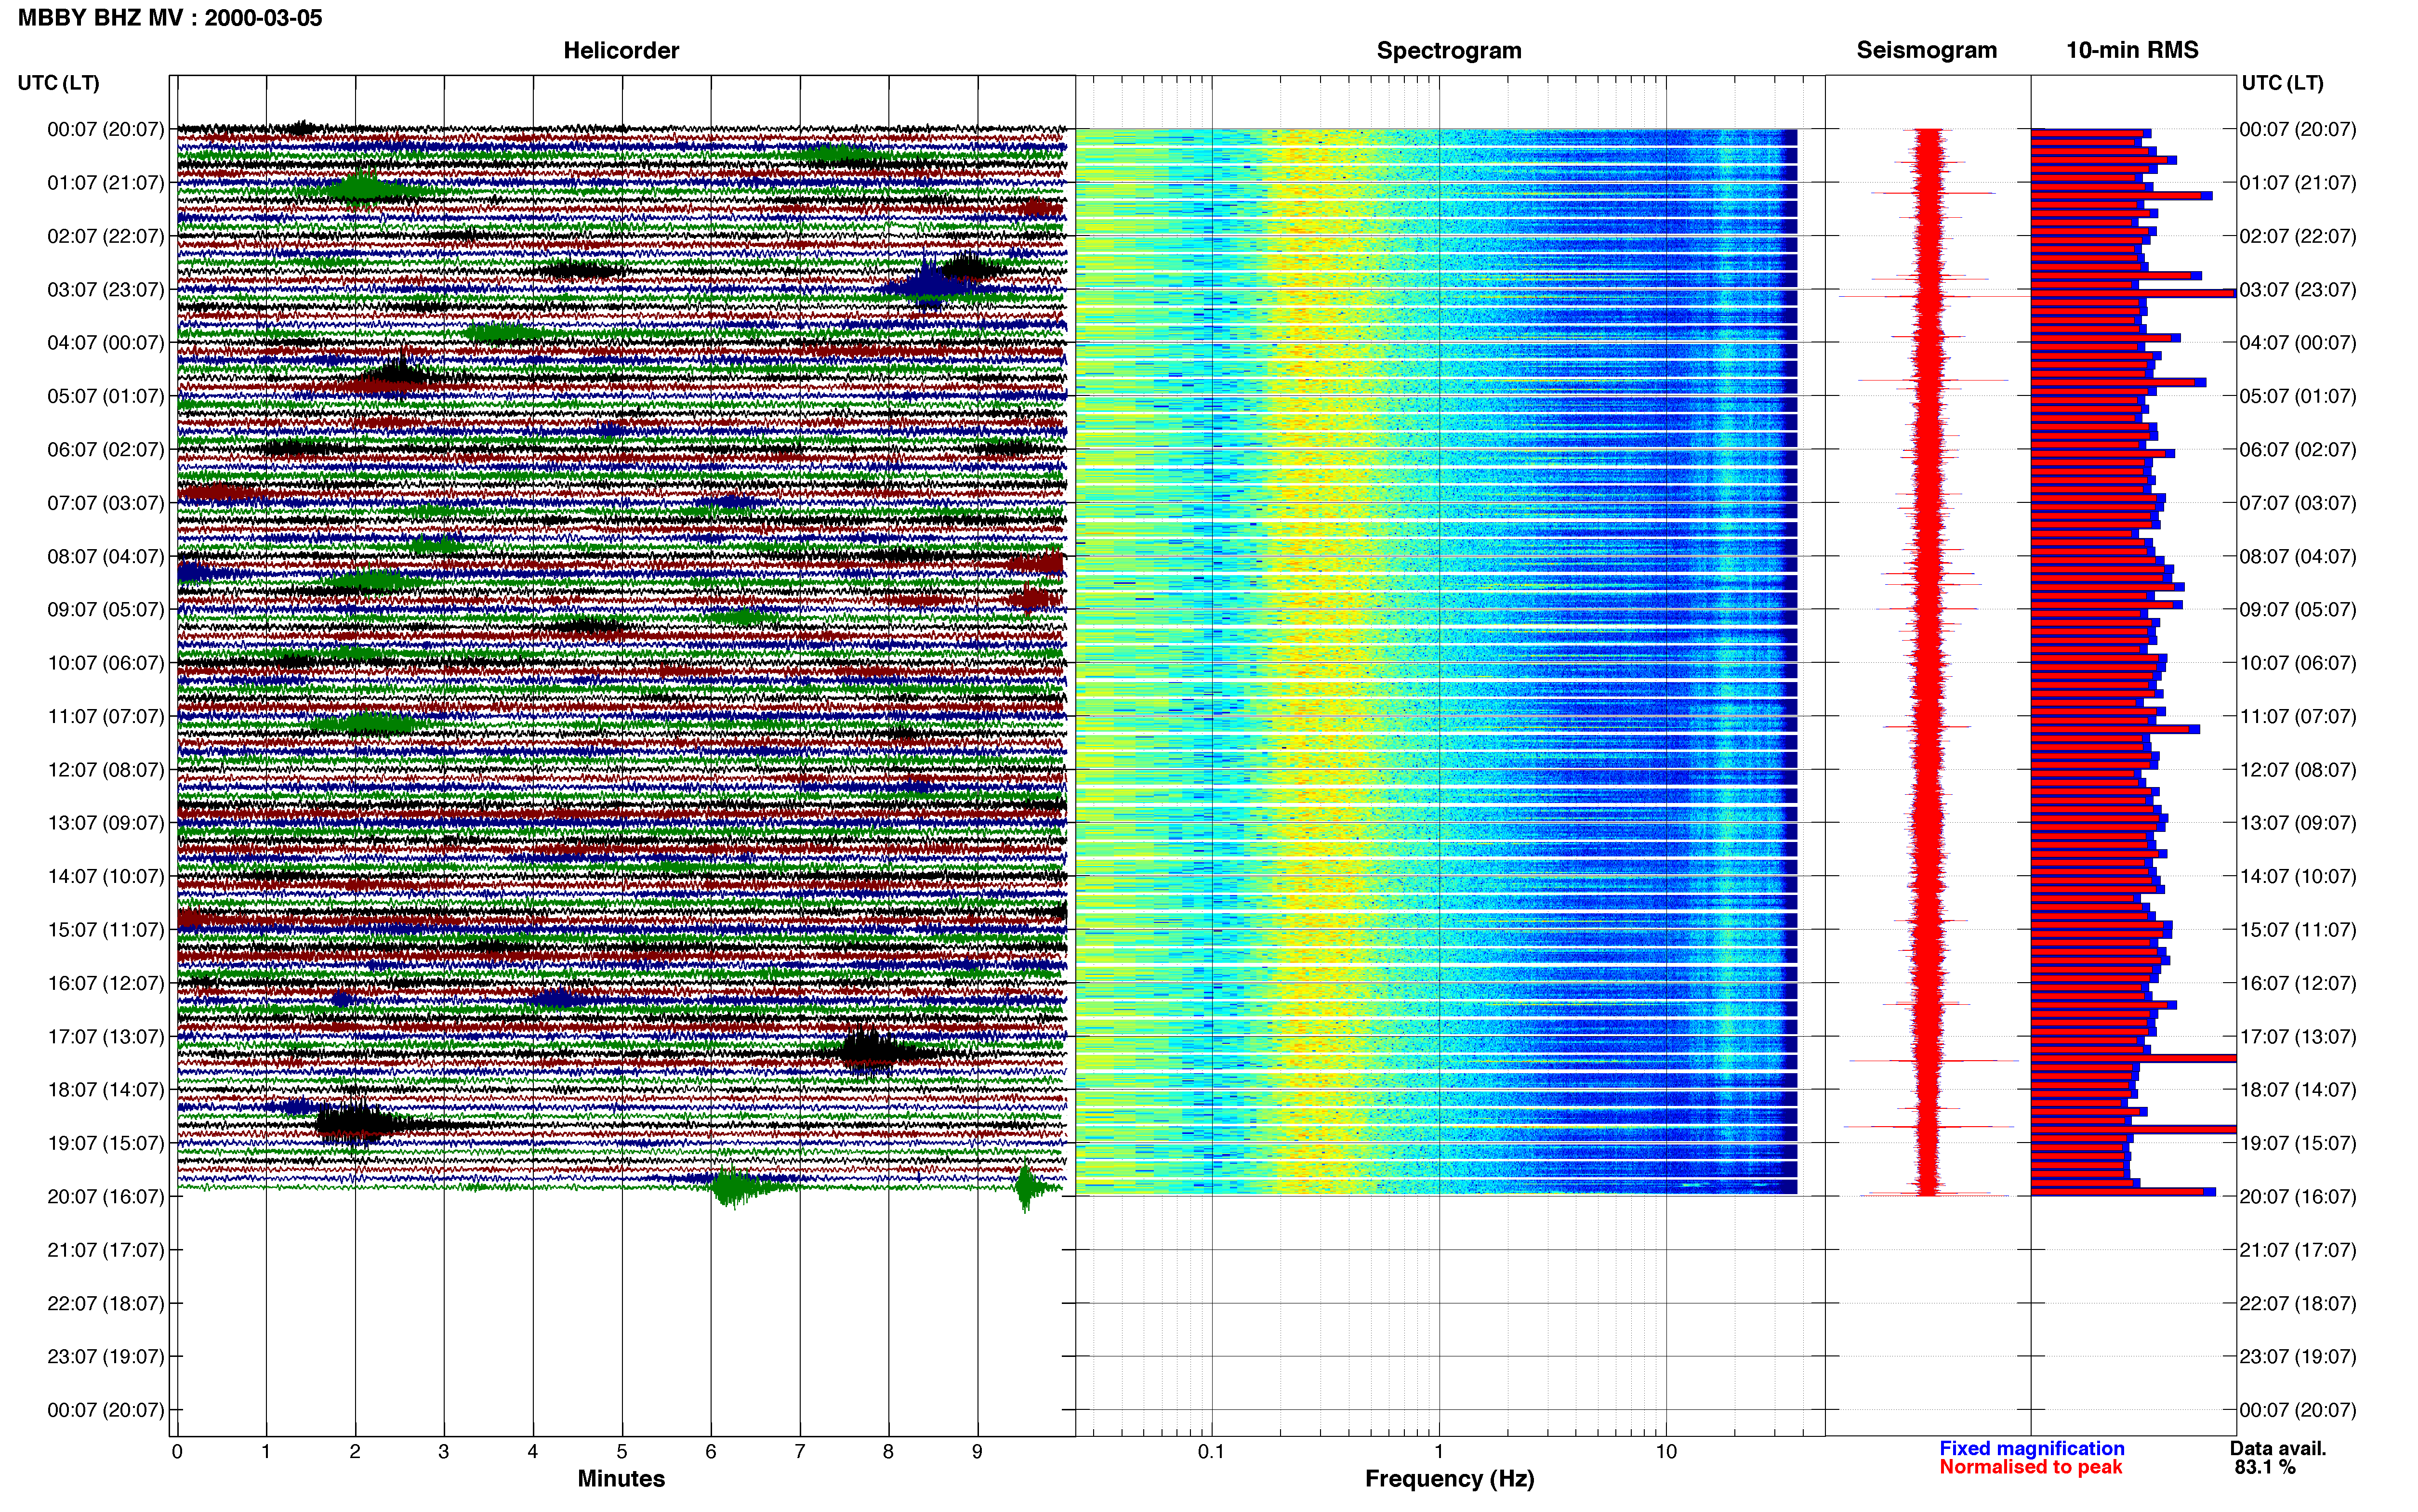The width and height of the screenshot is (2418, 1512).
Task: Click '16:07 (12:07)' on the right time axis
Action: coord(2298,983)
